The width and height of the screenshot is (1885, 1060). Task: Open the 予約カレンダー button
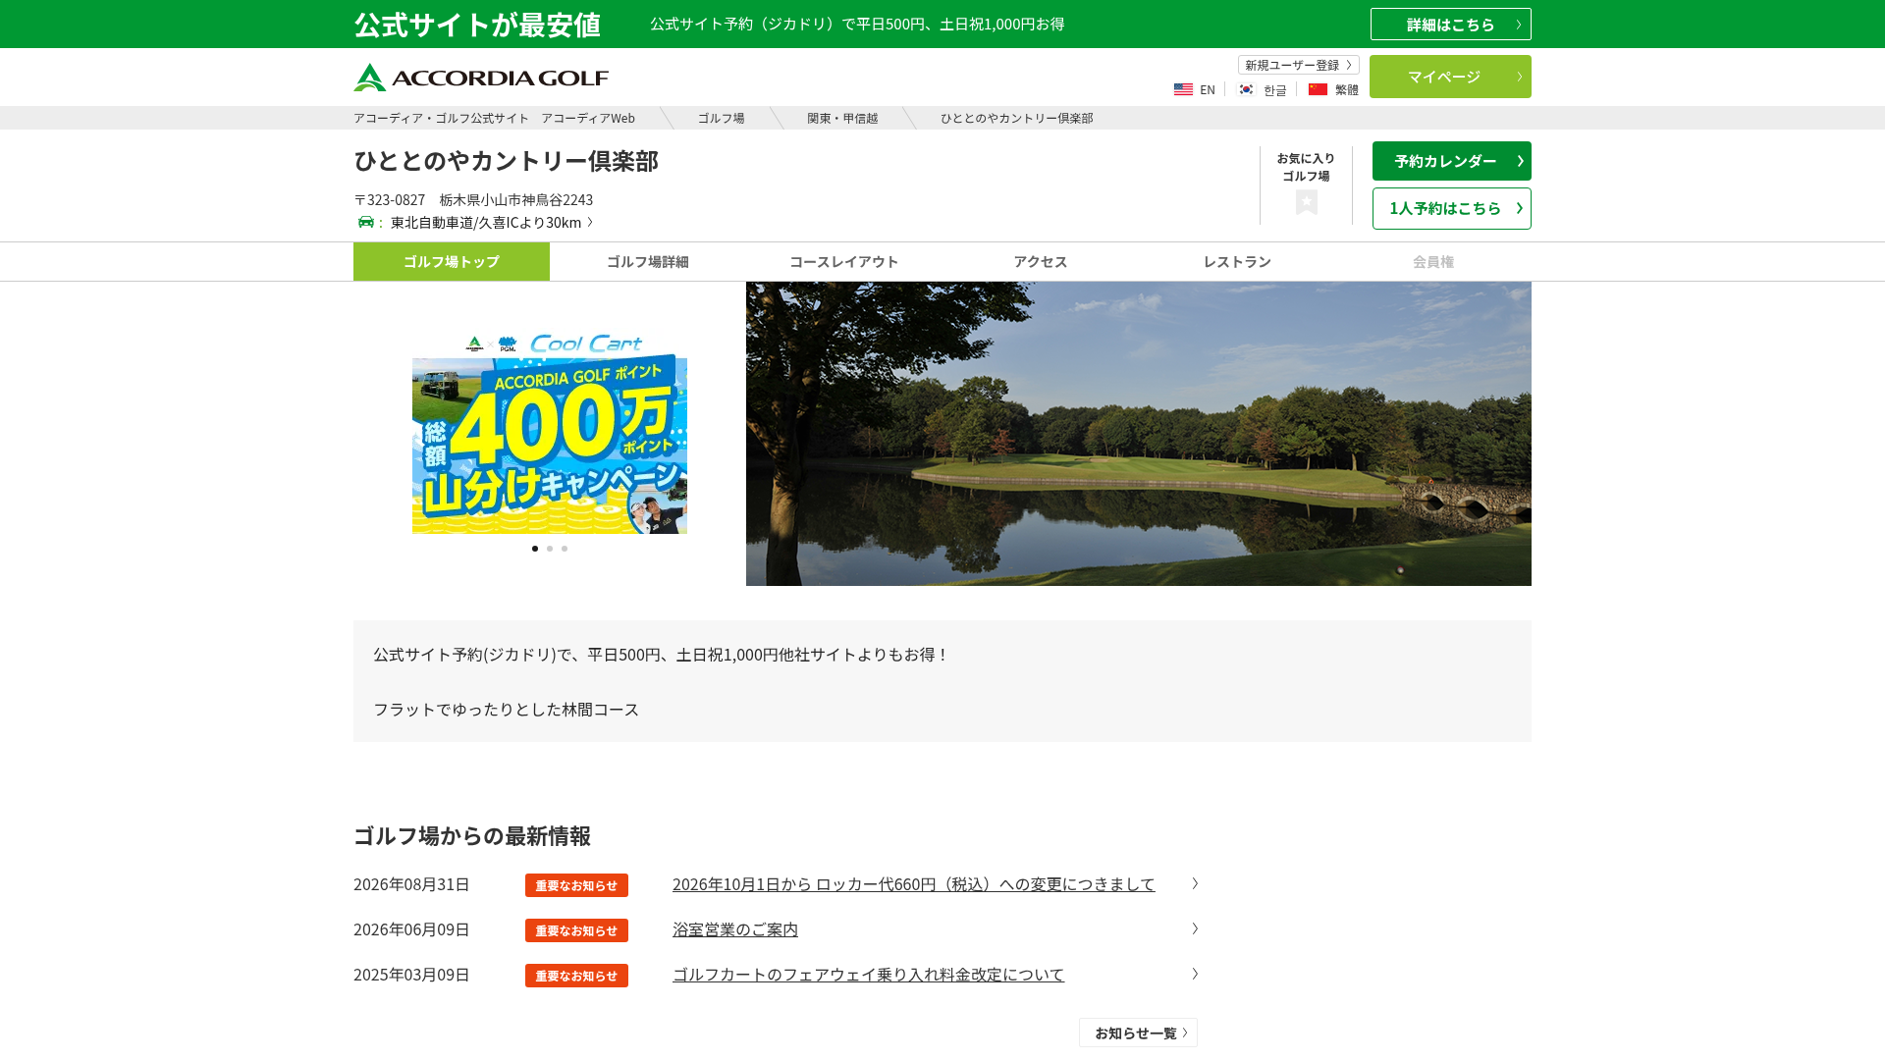(x=1451, y=161)
